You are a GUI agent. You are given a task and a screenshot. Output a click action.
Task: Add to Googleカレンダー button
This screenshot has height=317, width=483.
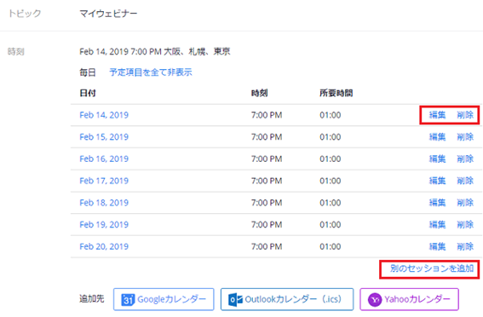point(164,299)
